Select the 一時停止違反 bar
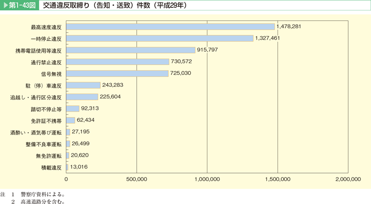The height and width of the screenshot is (204, 371). 160,38
